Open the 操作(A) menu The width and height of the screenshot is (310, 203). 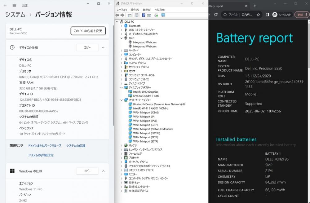(x=135, y=10)
